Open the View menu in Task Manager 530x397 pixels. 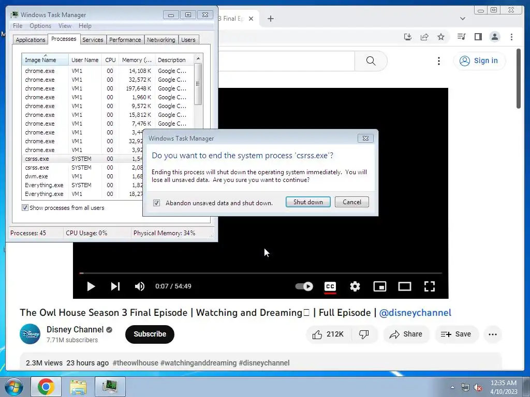(65, 26)
